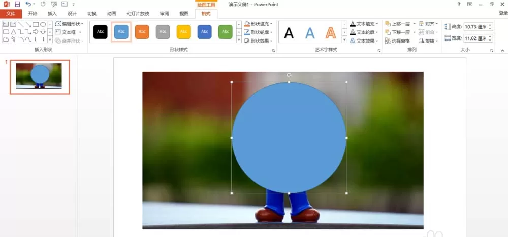This screenshot has width=508, height=237.
Task: Apply the black WordArt A style
Action: coord(289,32)
